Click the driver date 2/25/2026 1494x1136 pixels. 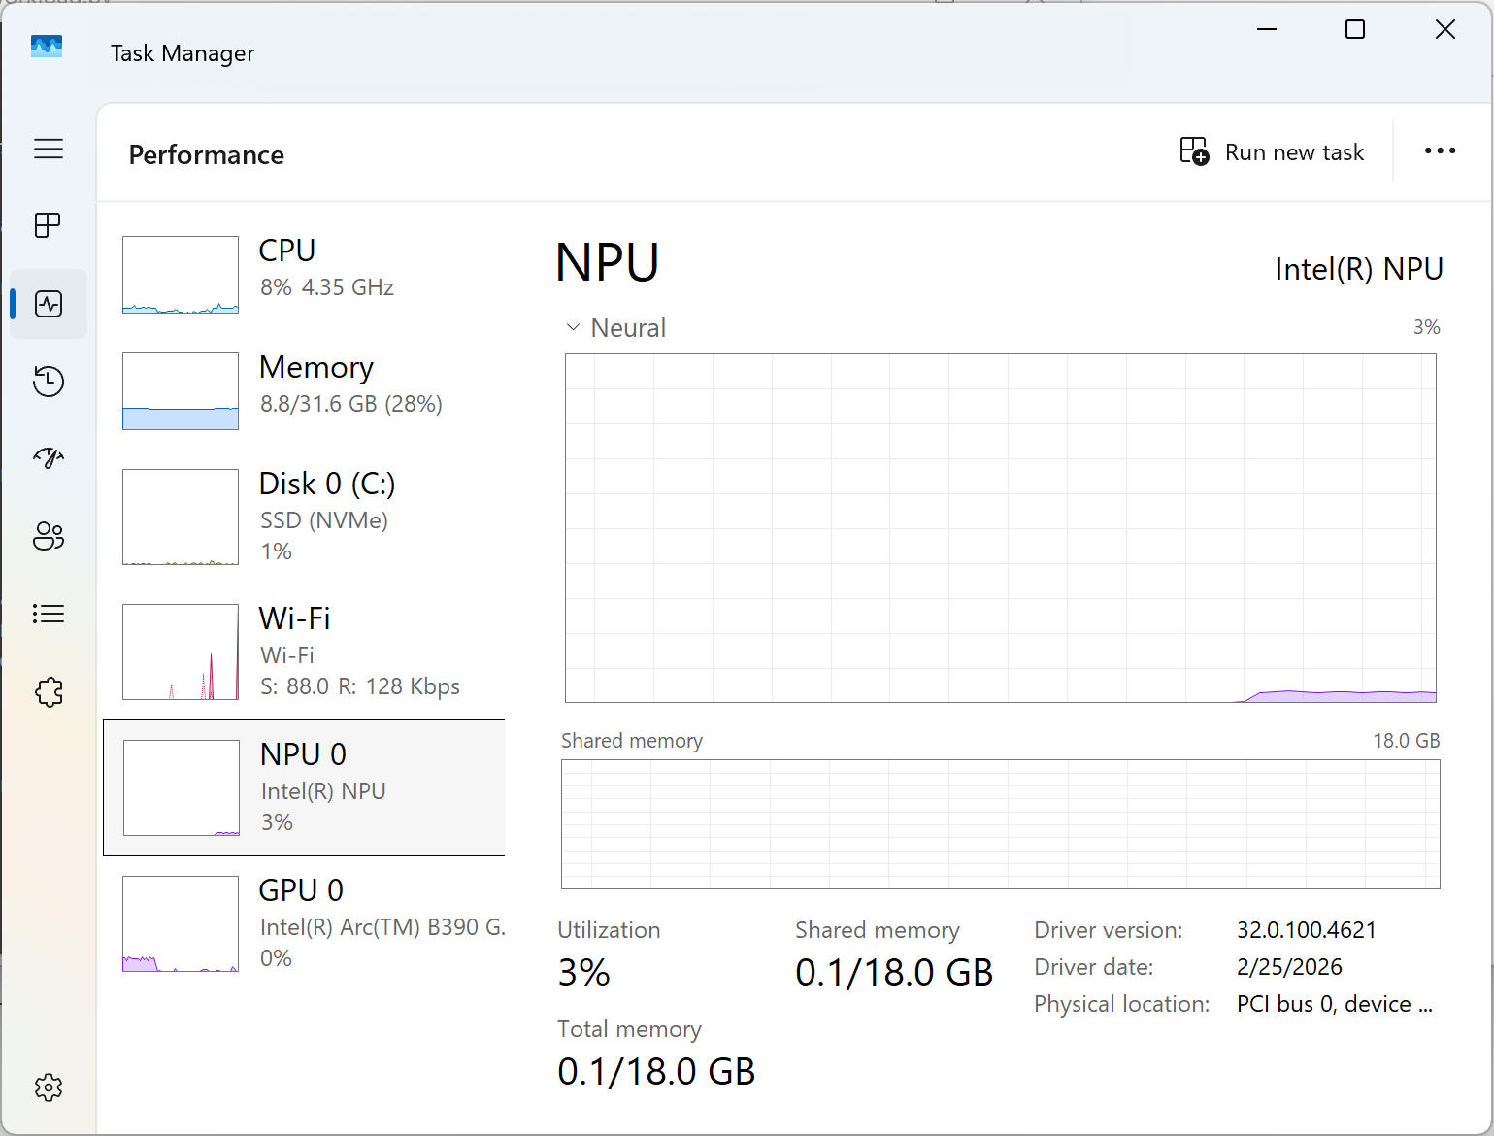coord(1289,967)
